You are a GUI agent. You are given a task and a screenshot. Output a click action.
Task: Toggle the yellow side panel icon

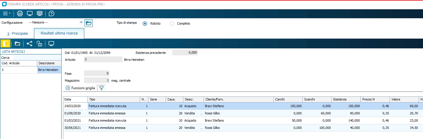click(x=5, y=44)
